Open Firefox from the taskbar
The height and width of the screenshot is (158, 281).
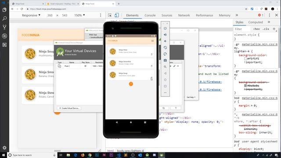click(83, 155)
